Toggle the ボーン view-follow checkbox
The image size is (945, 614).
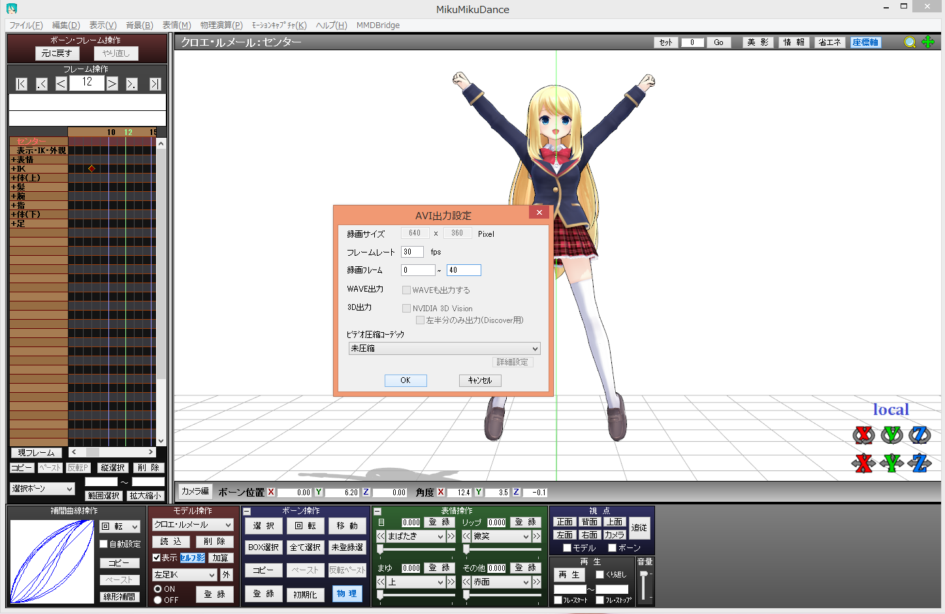tap(612, 548)
